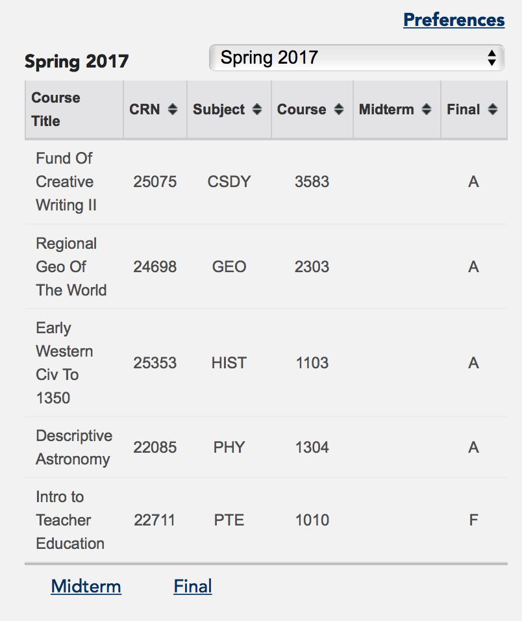Select the Early Western Civ To 1350 row
The height and width of the screenshot is (621, 522).
266,362
